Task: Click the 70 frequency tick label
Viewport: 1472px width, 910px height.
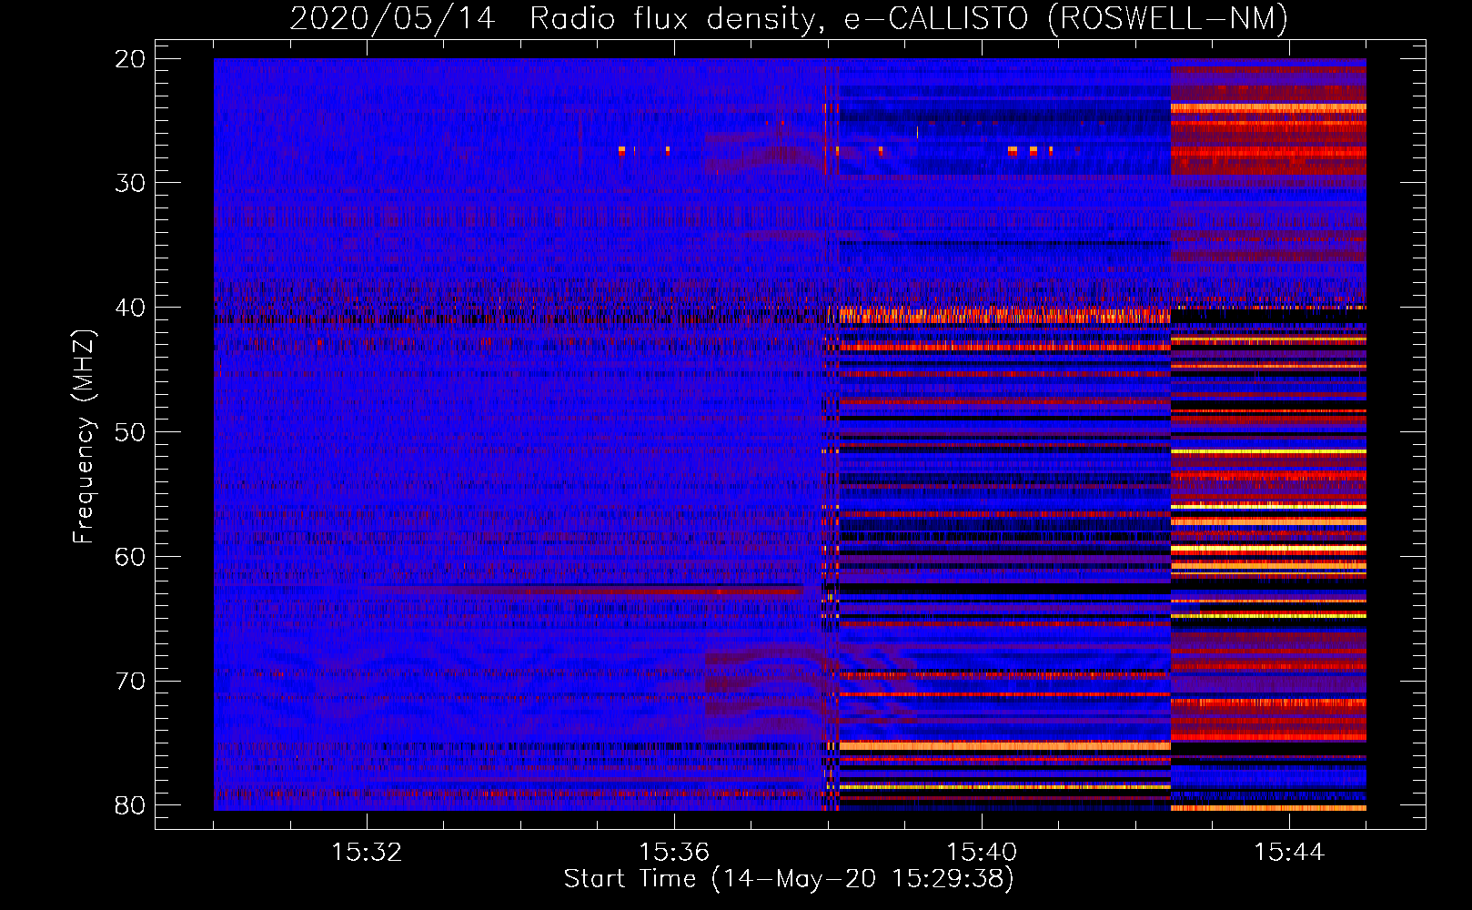Action: coord(131,682)
